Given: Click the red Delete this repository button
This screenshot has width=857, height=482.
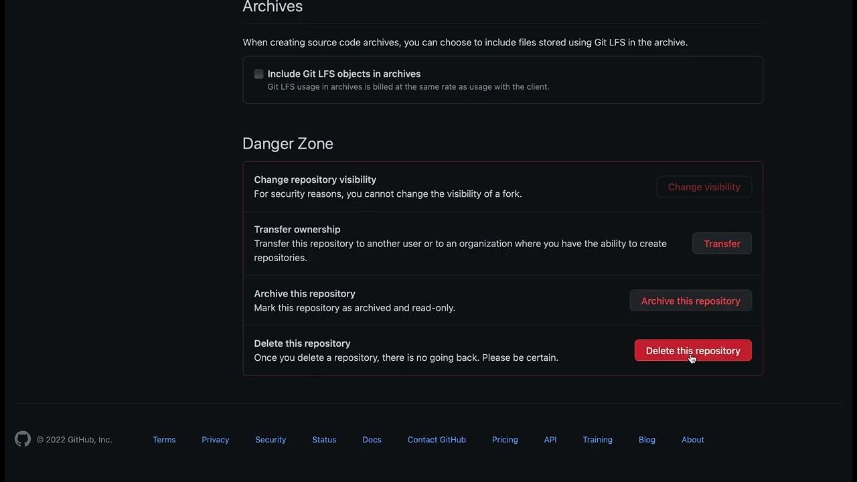Looking at the screenshot, I should 692,351.
